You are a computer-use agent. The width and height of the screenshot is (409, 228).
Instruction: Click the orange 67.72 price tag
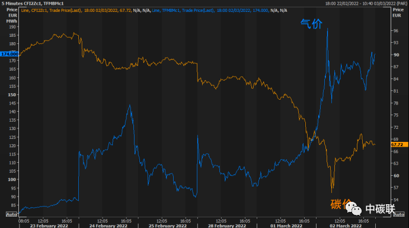pyautogui.click(x=399, y=144)
